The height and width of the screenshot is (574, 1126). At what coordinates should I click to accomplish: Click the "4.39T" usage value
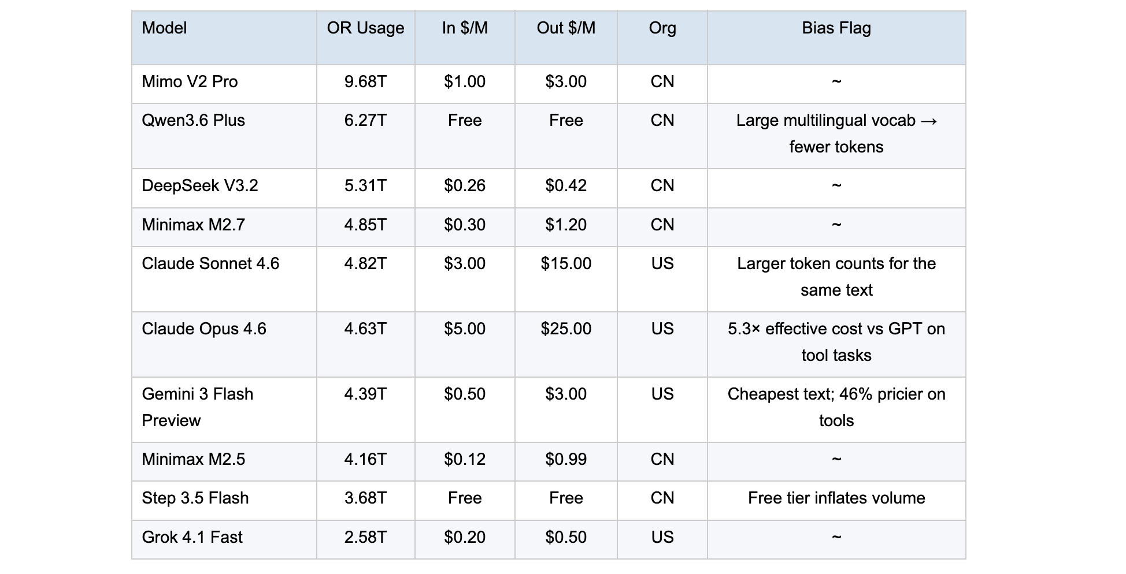(x=365, y=394)
